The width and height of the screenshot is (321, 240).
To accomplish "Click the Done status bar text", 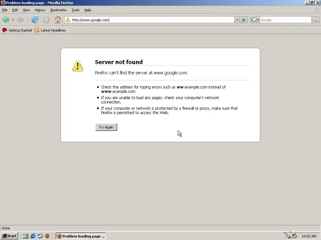I will pos(6,228).
